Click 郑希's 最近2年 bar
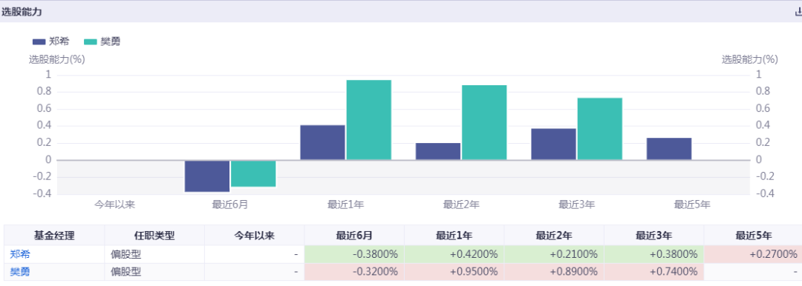The height and width of the screenshot is (286, 802). 438,151
